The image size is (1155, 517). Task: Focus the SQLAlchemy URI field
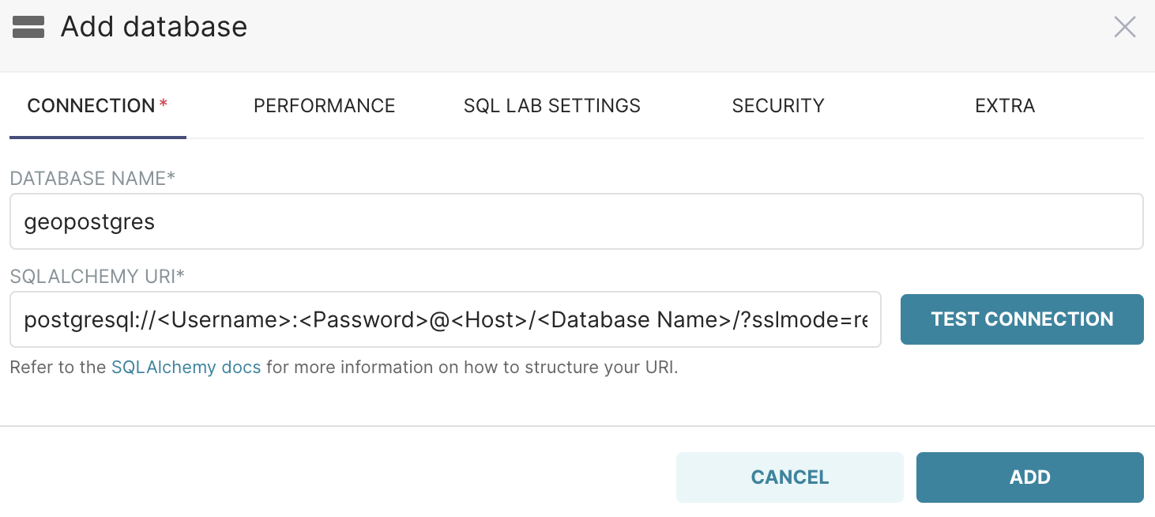(x=444, y=319)
